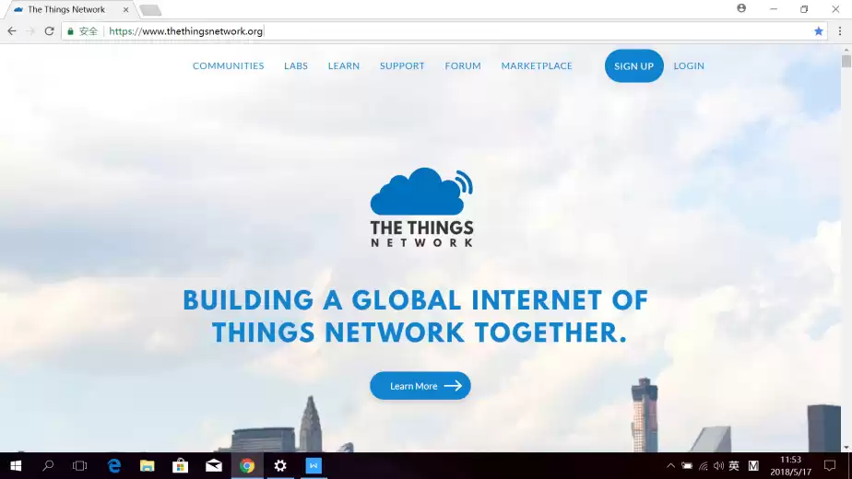Click the Chrome taskbar icon
The width and height of the screenshot is (852, 479).
click(x=247, y=466)
